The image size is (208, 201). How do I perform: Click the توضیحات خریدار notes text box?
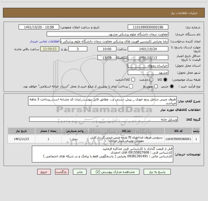(x=103, y=154)
